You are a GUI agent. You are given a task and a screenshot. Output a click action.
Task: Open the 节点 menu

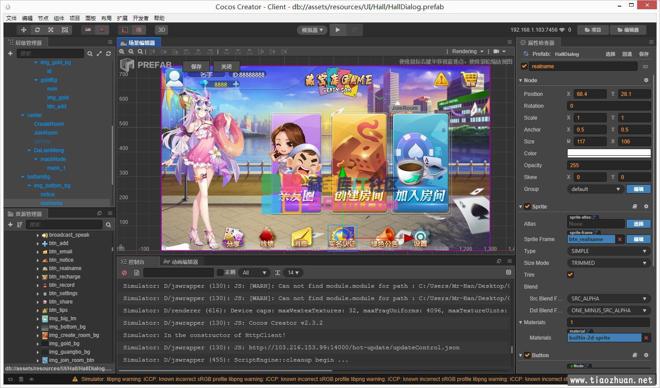43,18
